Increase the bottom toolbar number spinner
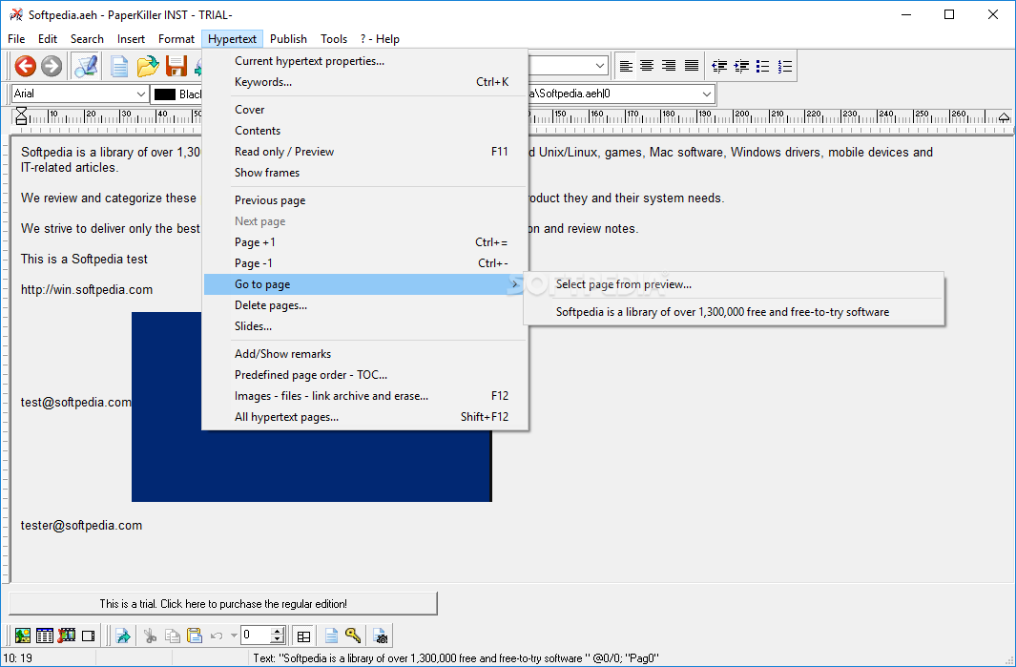Image resolution: width=1016 pixels, height=667 pixels. point(278,631)
